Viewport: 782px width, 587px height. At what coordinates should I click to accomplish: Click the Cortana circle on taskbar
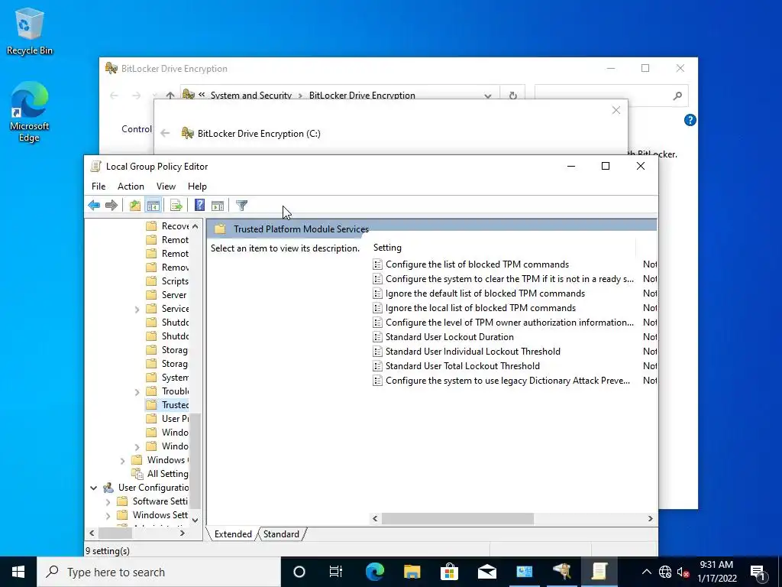pyautogui.click(x=299, y=572)
